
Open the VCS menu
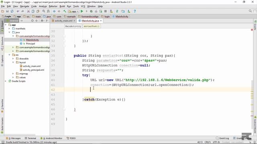tap(83, 6)
